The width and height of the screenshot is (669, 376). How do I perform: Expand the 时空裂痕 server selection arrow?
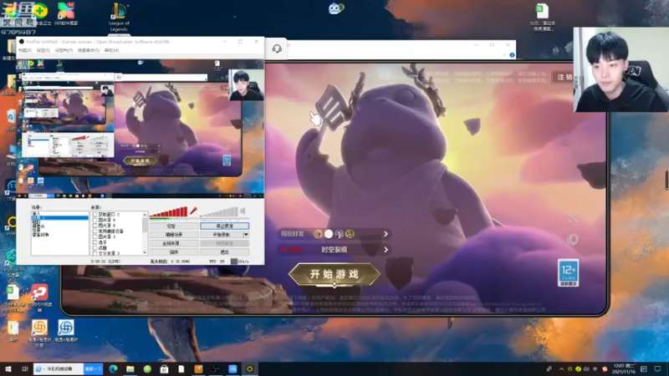tap(386, 250)
